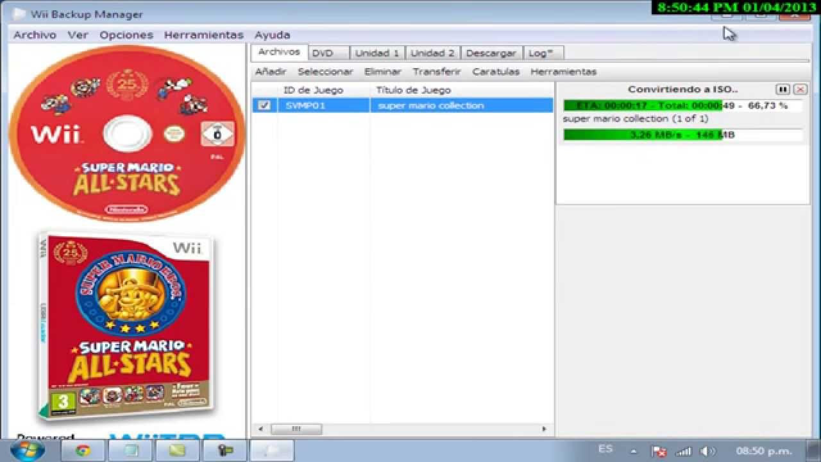Click Añadir in the toolbar

coord(271,72)
